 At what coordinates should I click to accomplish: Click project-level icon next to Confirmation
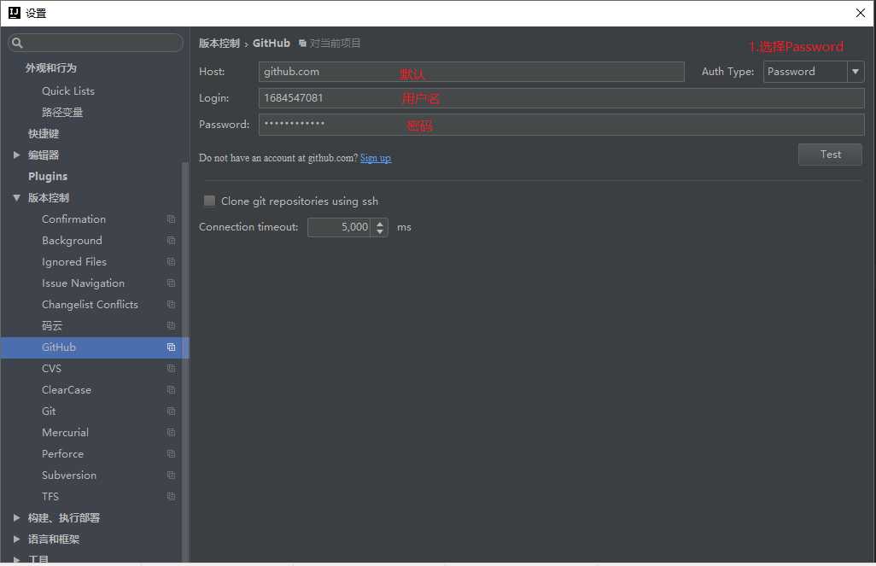point(171,219)
